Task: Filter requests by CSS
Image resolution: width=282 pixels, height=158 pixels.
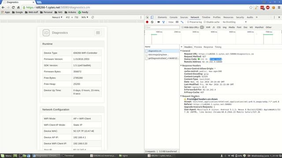Action: (x=219, y=27)
